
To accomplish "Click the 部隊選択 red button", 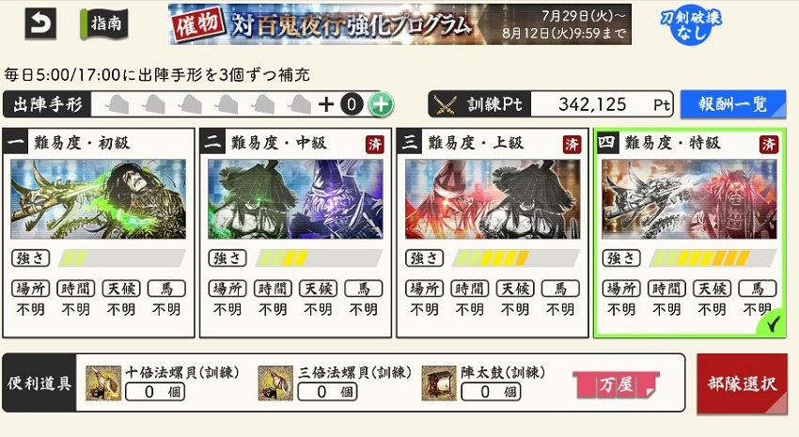I will pos(742,384).
